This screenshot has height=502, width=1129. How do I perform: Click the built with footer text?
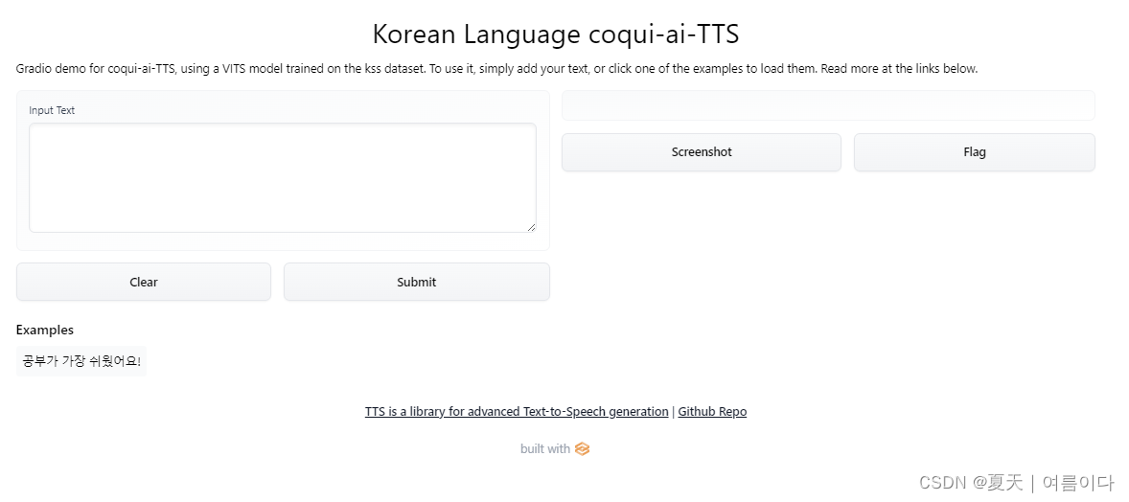(x=545, y=448)
